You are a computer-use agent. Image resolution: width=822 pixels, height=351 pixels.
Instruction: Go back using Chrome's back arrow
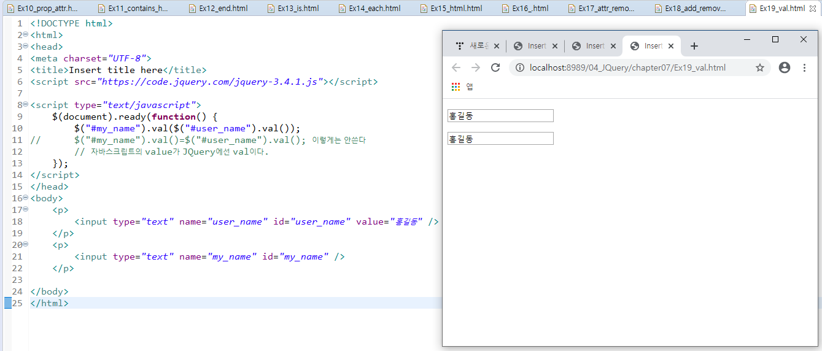tap(456, 67)
